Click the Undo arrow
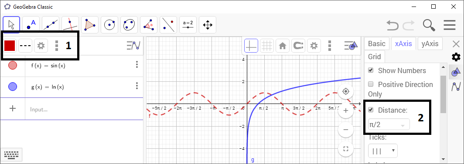Screen dimensions: 464x164 (x=392, y=25)
